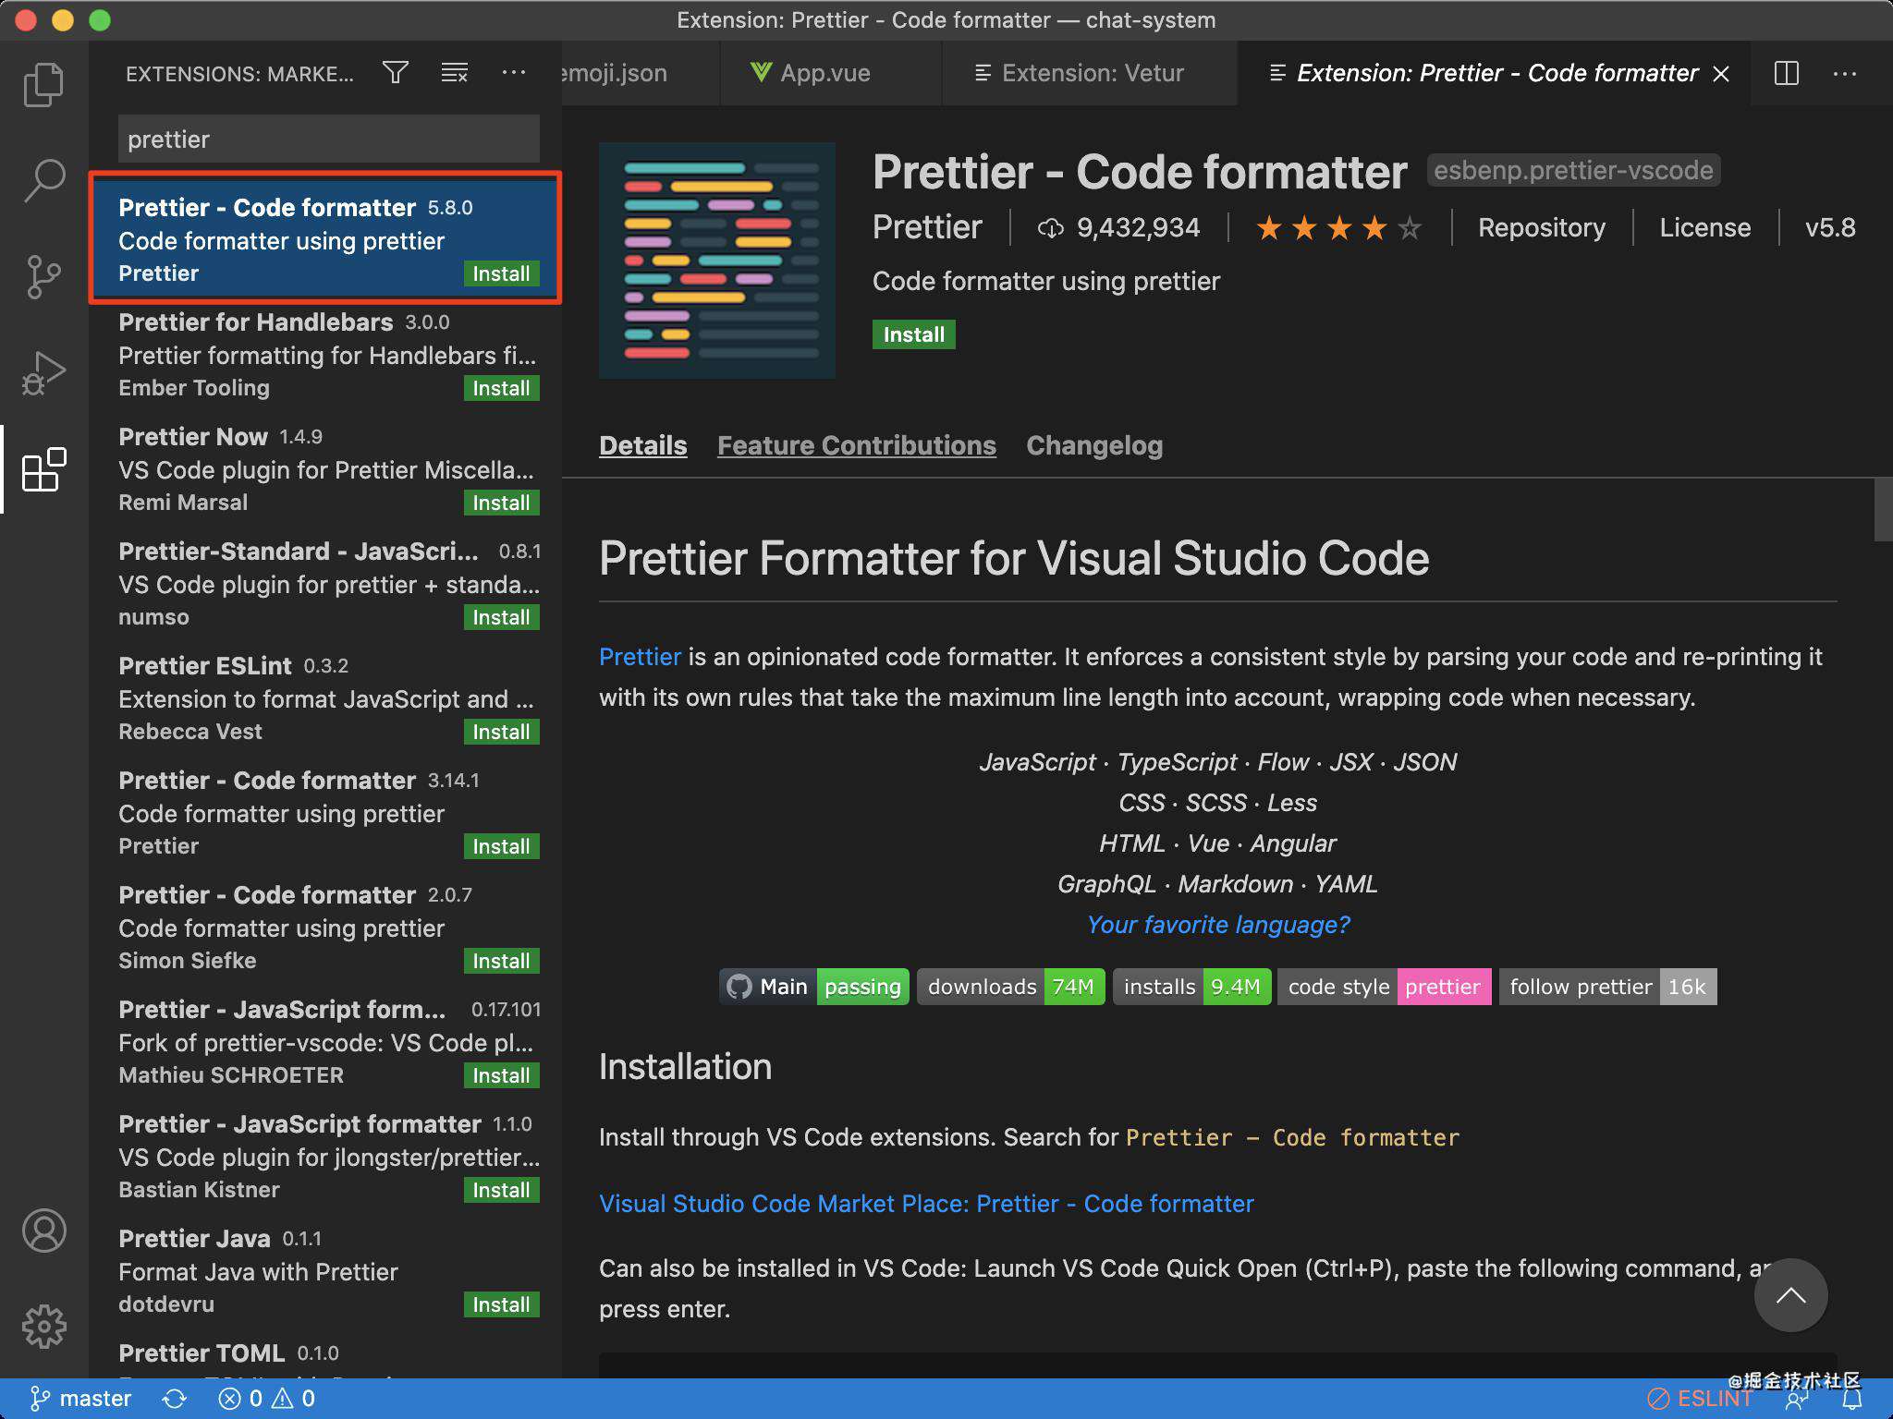This screenshot has width=1893, height=1419.
Task: Open Your favorite language? link
Action: [1218, 925]
